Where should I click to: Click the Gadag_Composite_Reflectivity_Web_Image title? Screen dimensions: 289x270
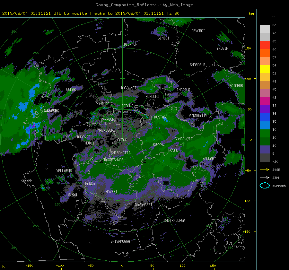144,5
